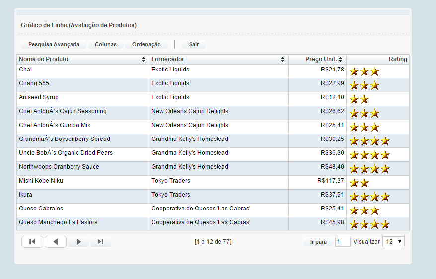Click the Rating column header
436x279 pixels.
tap(397, 59)
